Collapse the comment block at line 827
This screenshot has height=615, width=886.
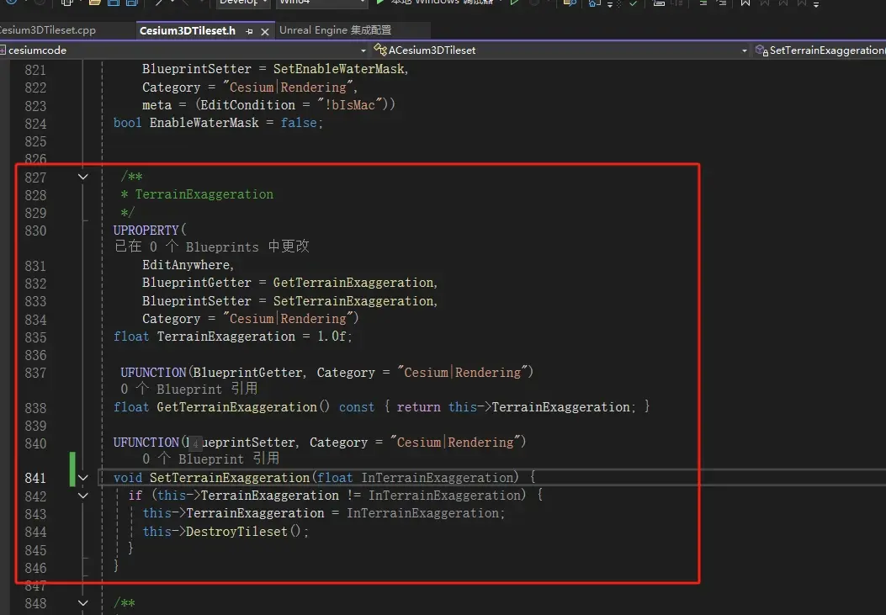(x=83, y=177)
